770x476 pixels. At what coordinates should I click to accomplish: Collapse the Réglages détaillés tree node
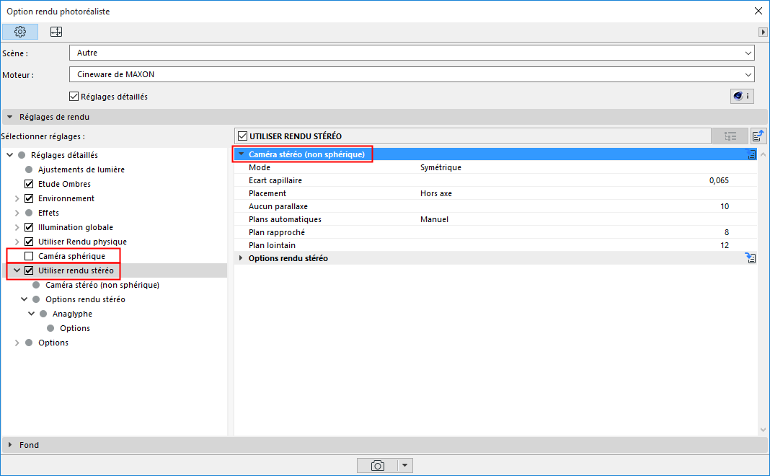(x=10, y=155)
